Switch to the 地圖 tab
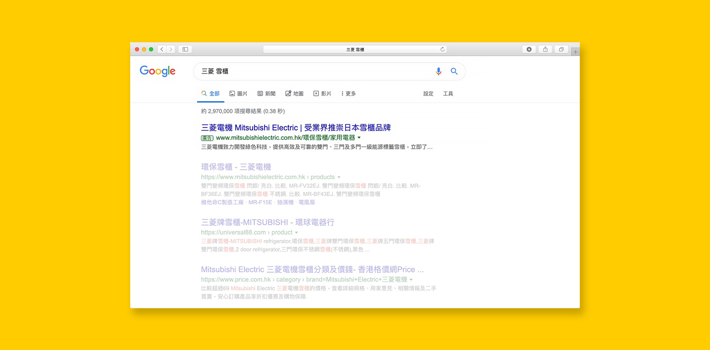This screenshot has width=710, height=350. click(x=294, y=94)
